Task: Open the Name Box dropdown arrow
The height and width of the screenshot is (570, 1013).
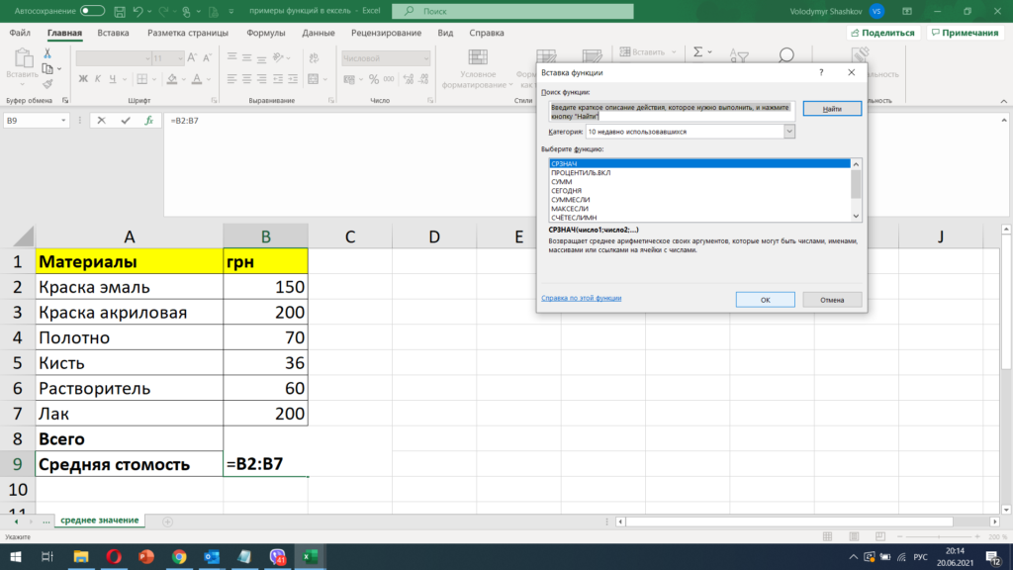Action: (63, 120)
